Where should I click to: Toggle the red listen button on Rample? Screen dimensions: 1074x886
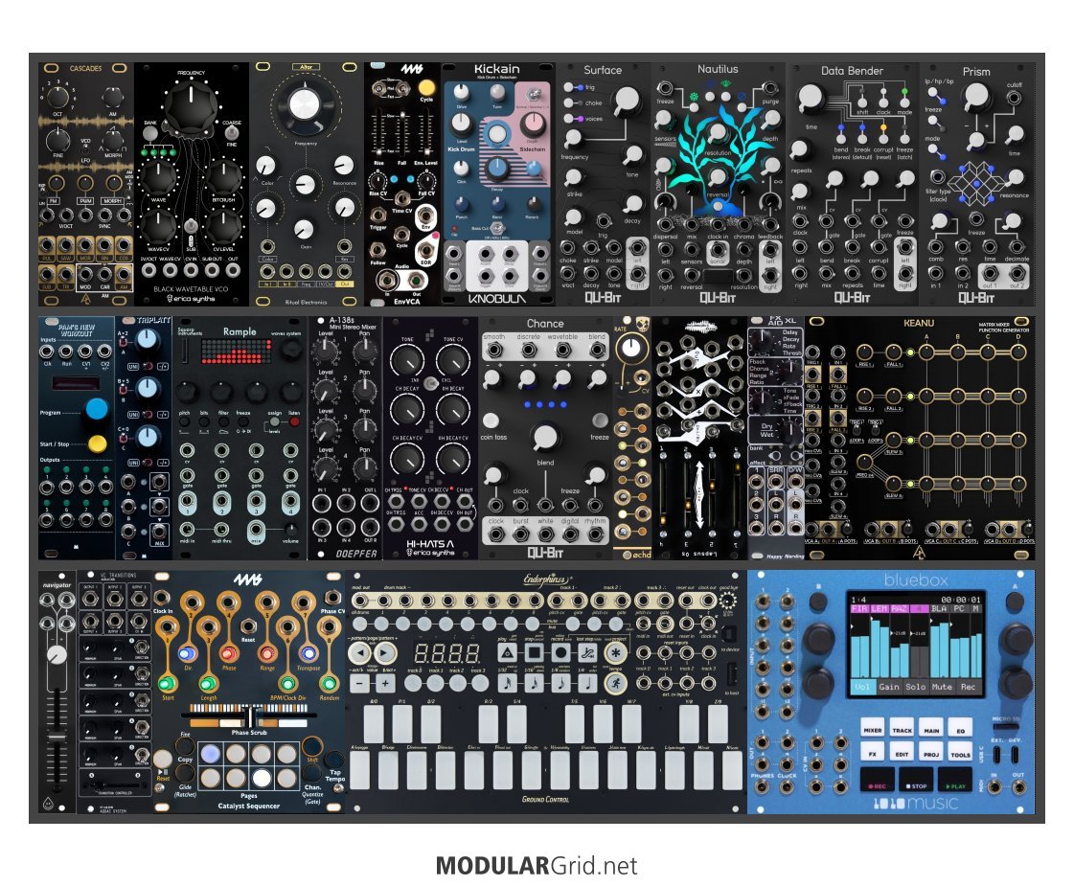click(x=294, y=421)
